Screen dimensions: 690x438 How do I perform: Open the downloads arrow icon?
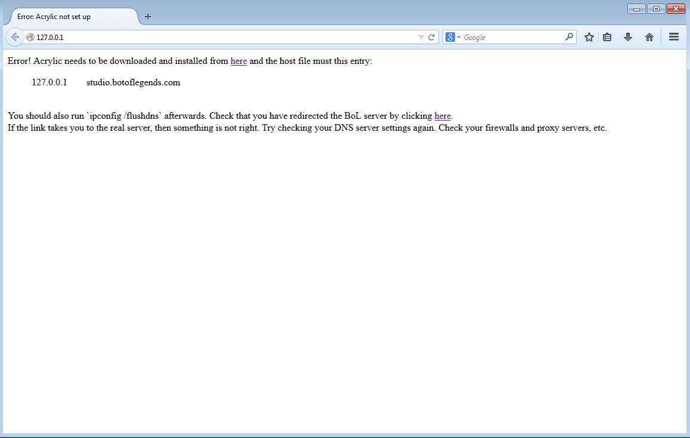pos(628,38)
